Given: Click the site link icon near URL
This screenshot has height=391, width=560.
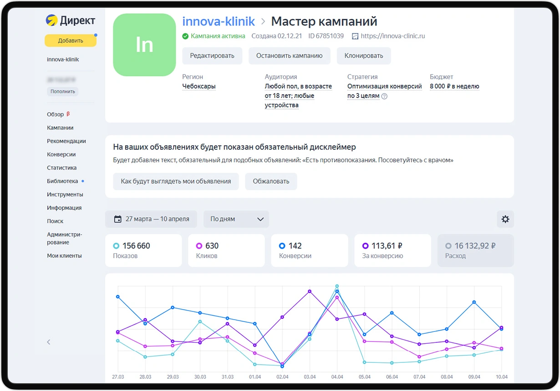Looking at the screenshot, I should (x=355, y=36).
